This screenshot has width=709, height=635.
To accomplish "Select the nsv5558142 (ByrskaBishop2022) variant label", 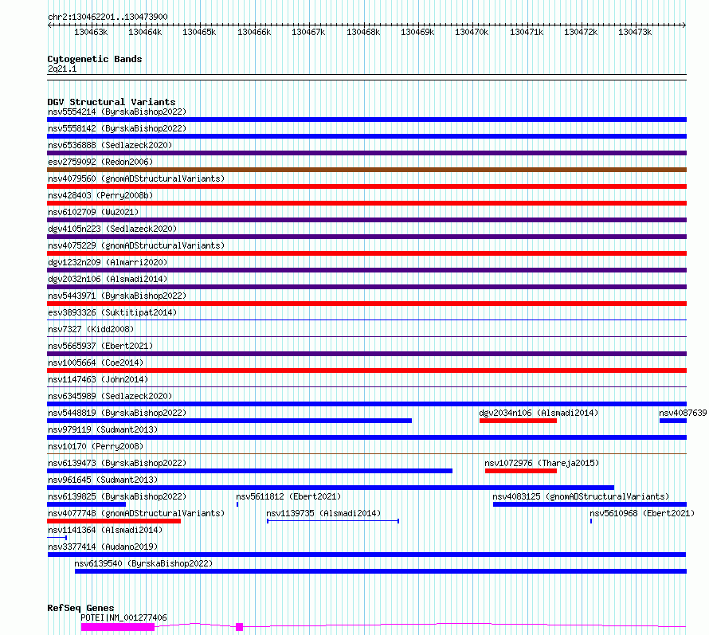I will coord(117,128).
